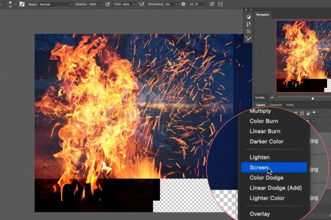Toggle pressure controls brush size

pyautogui.click(x=211, y=4)
